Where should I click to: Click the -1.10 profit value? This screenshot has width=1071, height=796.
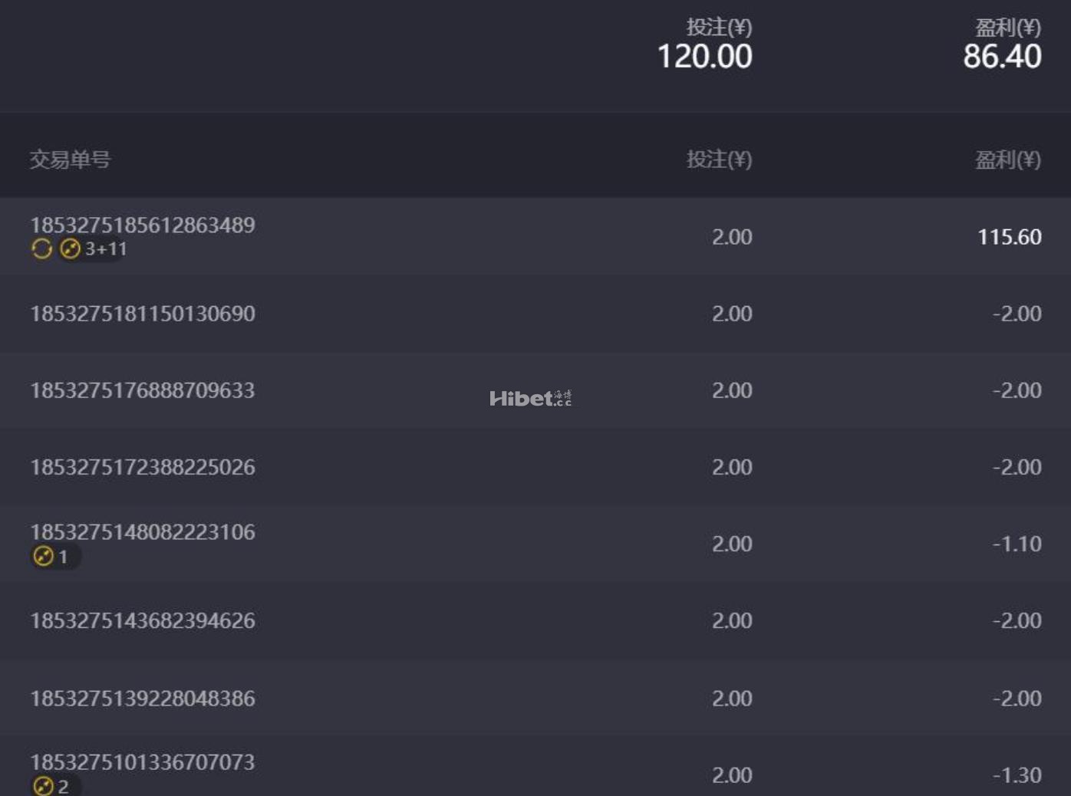(x=1017, y=544)
